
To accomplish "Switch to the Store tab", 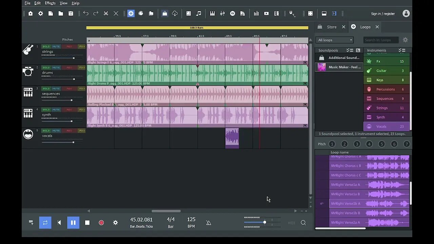I will (332, 27).
